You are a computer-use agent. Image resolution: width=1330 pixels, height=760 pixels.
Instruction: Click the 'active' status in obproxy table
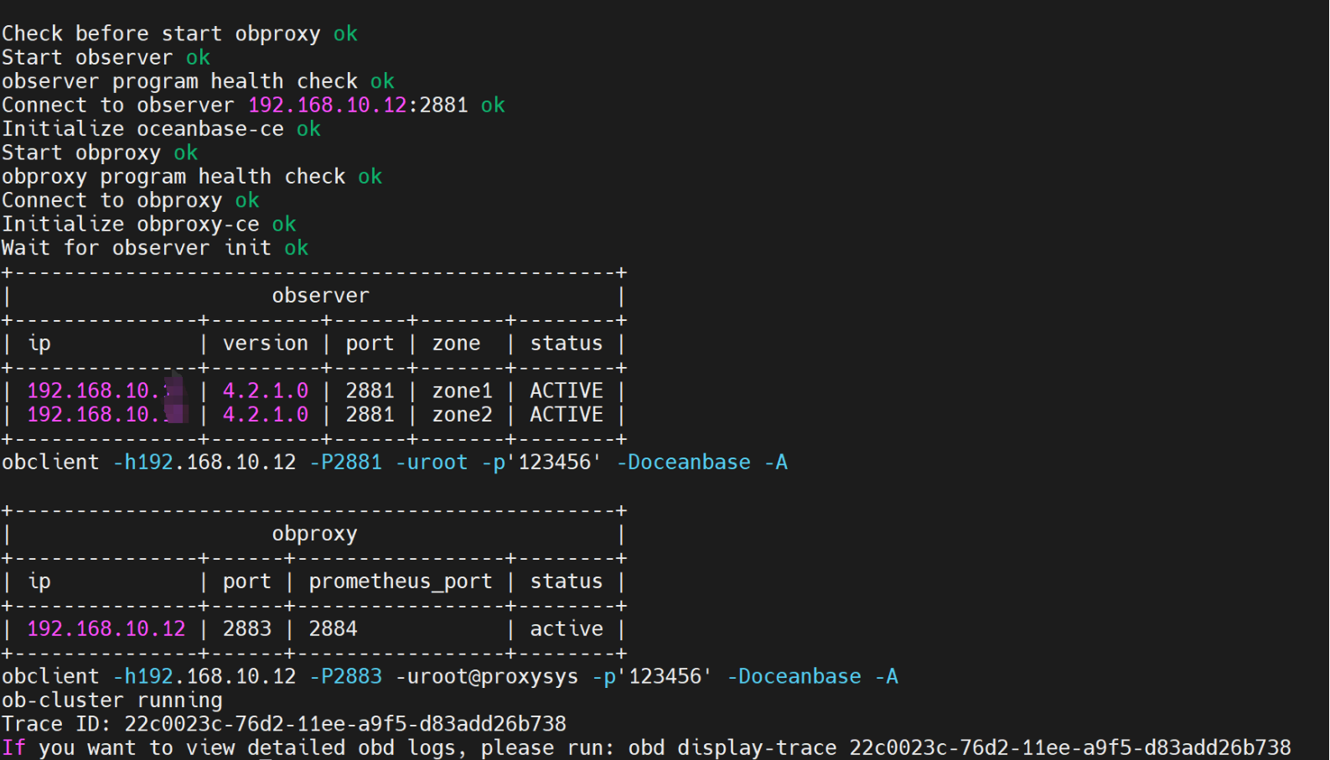pyautogui.click(x=567, y=629)
